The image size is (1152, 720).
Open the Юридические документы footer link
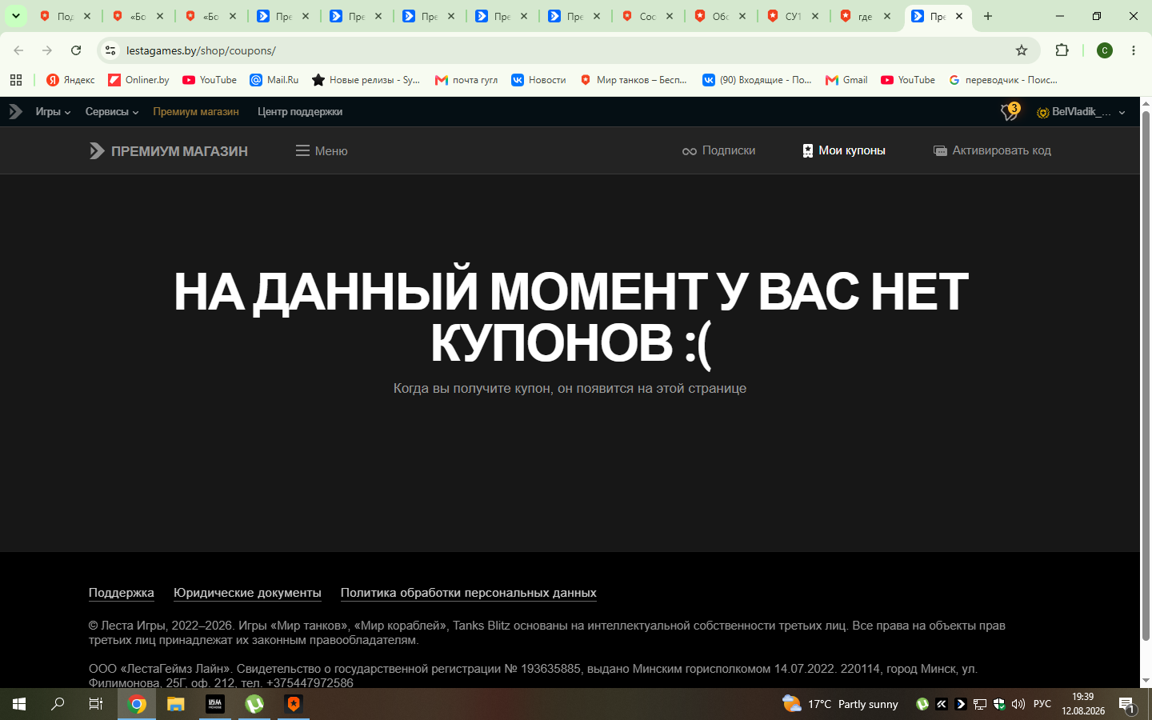click(247, 593)
